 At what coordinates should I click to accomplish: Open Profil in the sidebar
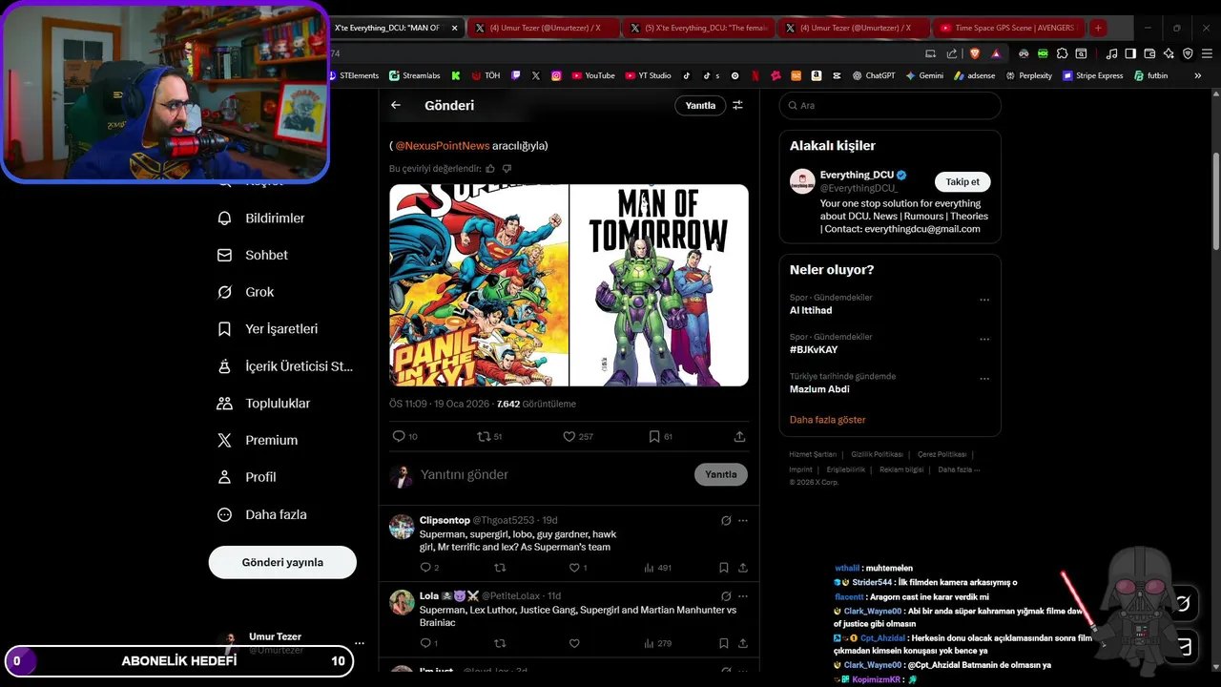pos(247,477)
